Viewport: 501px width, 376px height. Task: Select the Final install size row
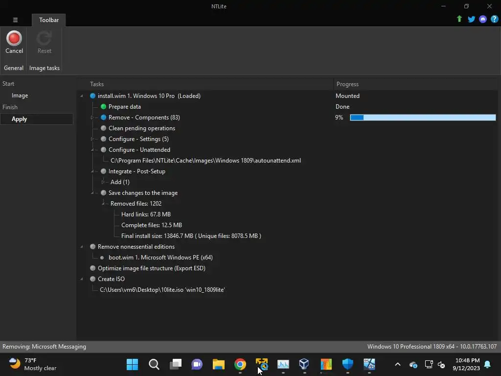click(191, 236)
